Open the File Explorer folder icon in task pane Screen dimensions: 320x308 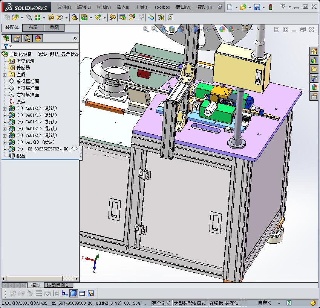point(314,69)
